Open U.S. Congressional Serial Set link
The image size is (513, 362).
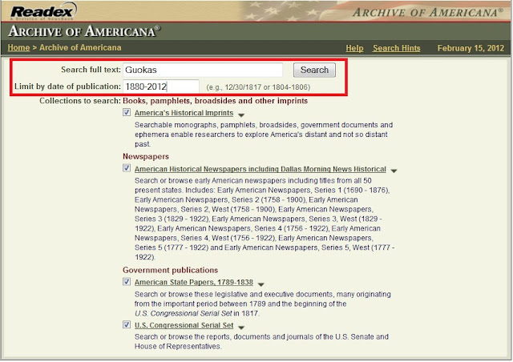click(184, 325)
